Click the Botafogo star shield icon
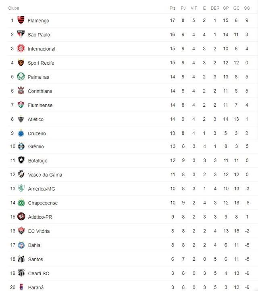 coord(21,160)
